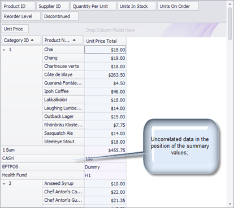Select the Sasquatch Ale row
234x208 pixels.
click(x=63, y=133)
